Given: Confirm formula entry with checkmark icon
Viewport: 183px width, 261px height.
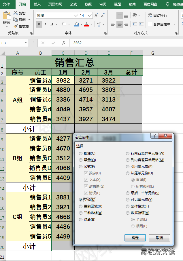Looking at the screenshot, I should [x=53, y=43].
